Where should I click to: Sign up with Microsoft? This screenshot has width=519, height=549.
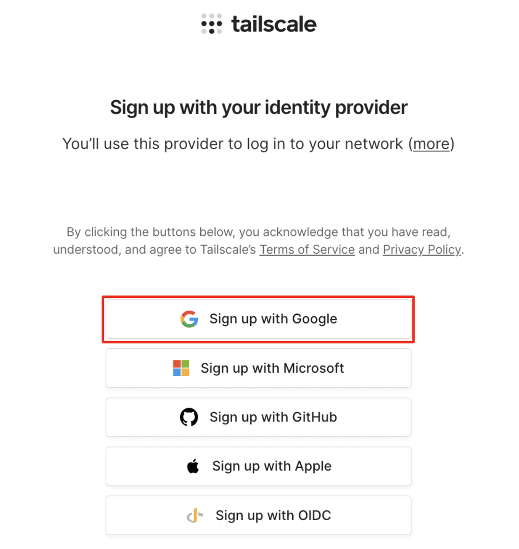(259, 368)
